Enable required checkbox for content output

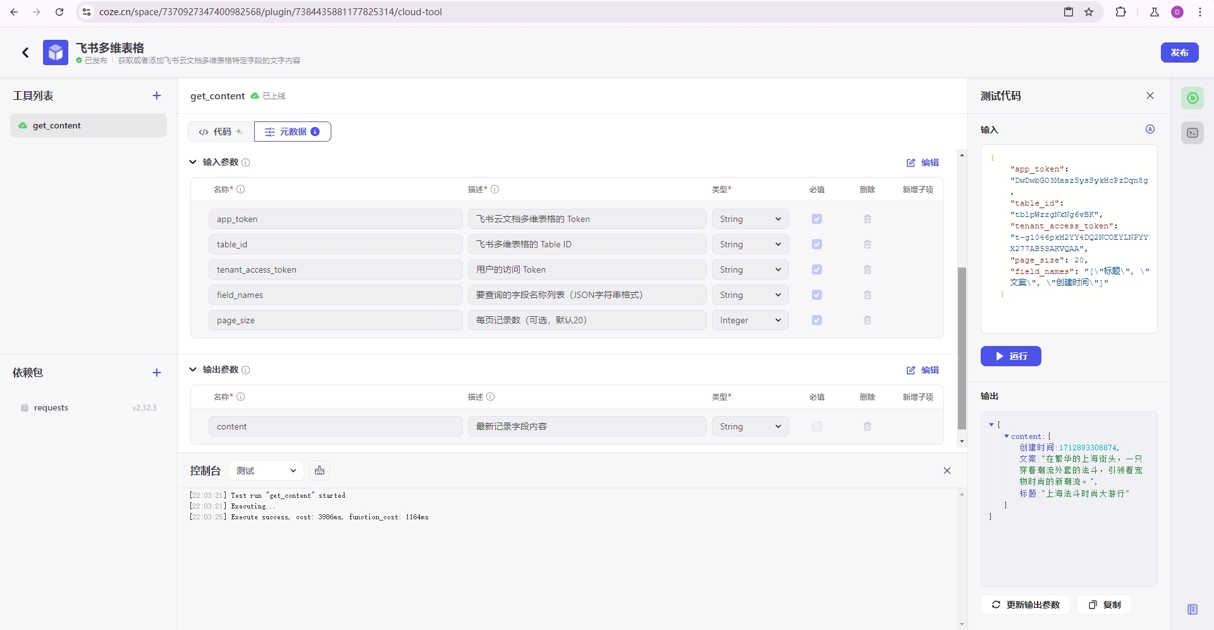pyautogui.click(x=817, y=426)
